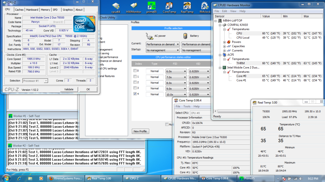This screenshot has height=182, width=325.
Task: Open Core Temp Tools menu
Action: click(x=187, y=106)
